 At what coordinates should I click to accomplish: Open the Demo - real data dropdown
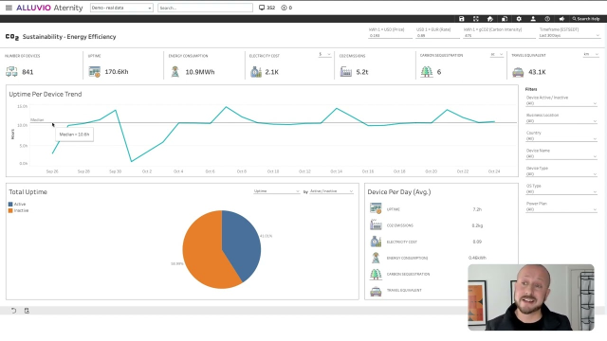click(x=121, y=8)
